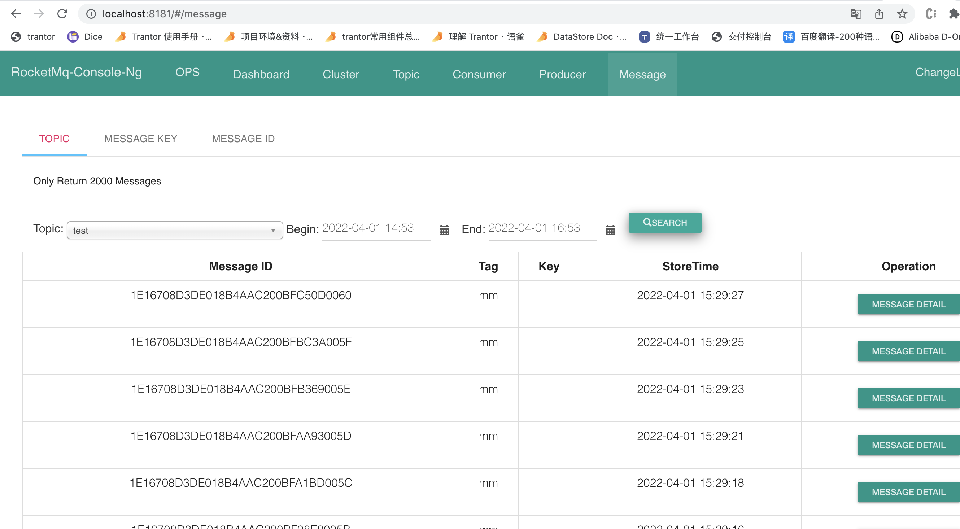Open the ChangeLanguage menu
960x529 pixels.
coord(937,72)
